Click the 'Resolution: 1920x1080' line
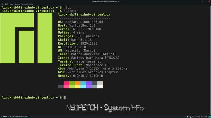211x118 pixels. [77, 44]
